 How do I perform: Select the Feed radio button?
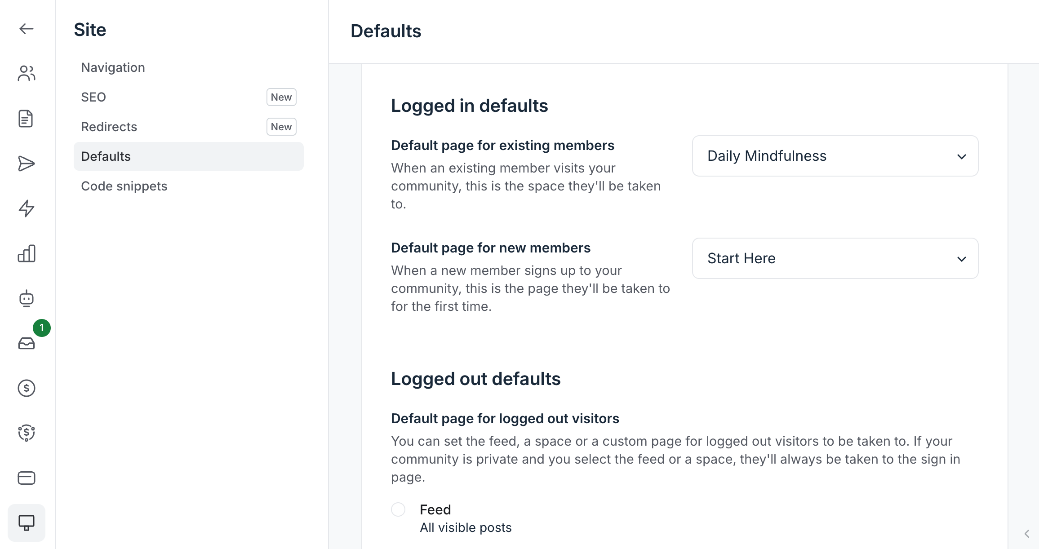[398, 509]
